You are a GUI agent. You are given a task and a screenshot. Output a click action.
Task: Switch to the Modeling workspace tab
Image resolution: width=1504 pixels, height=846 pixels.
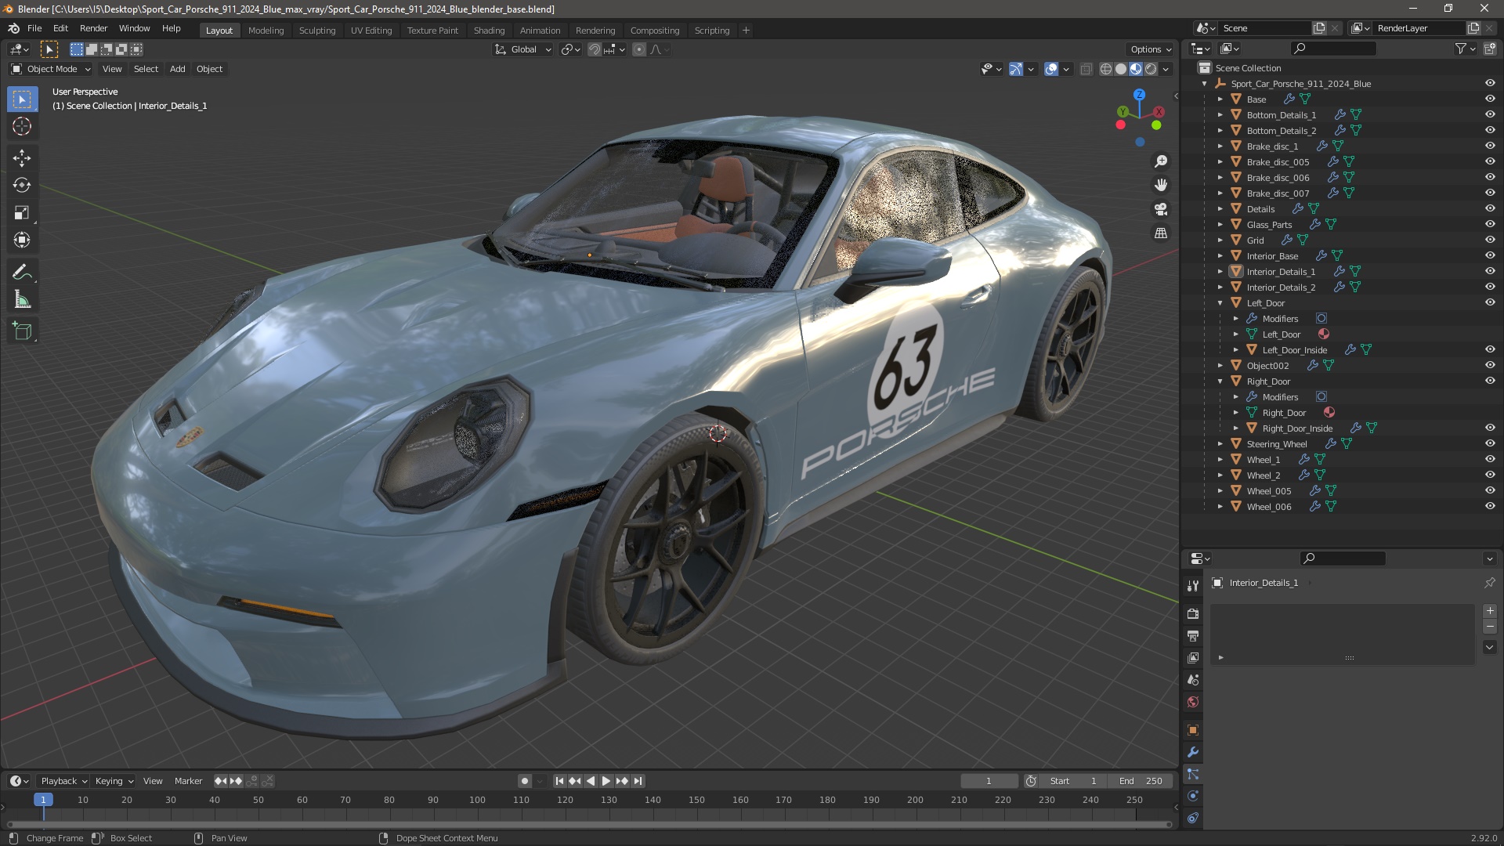pyautogui.click(x=266, y=31)
